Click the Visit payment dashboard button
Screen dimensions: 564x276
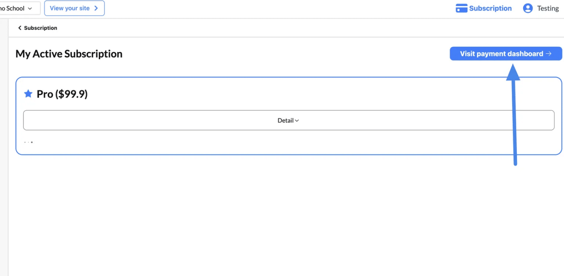[506, 54]
